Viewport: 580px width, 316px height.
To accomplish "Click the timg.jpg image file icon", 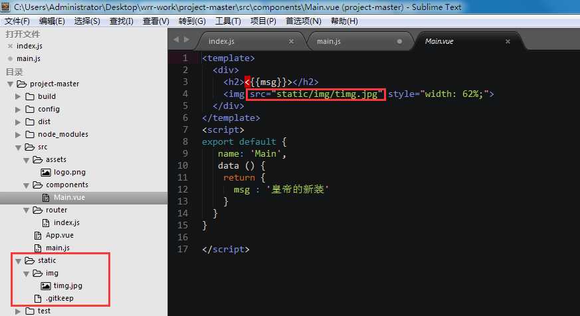I will point(46,285).
